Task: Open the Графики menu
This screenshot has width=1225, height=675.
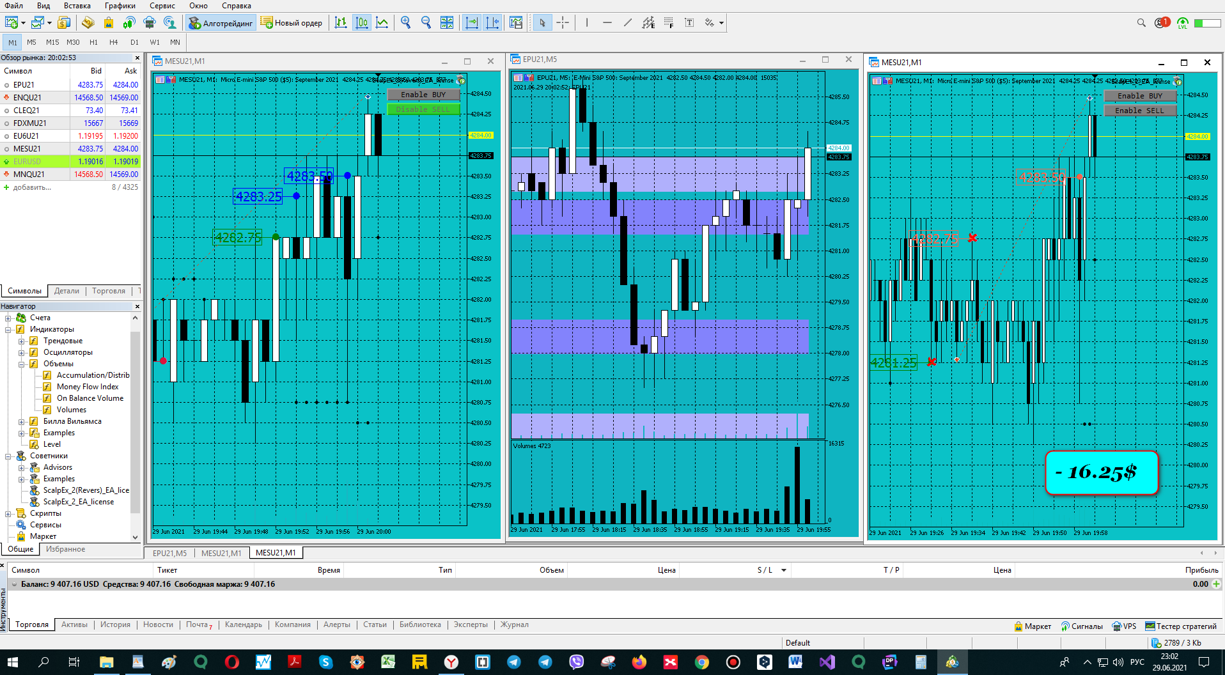Action: click(120, 6)
